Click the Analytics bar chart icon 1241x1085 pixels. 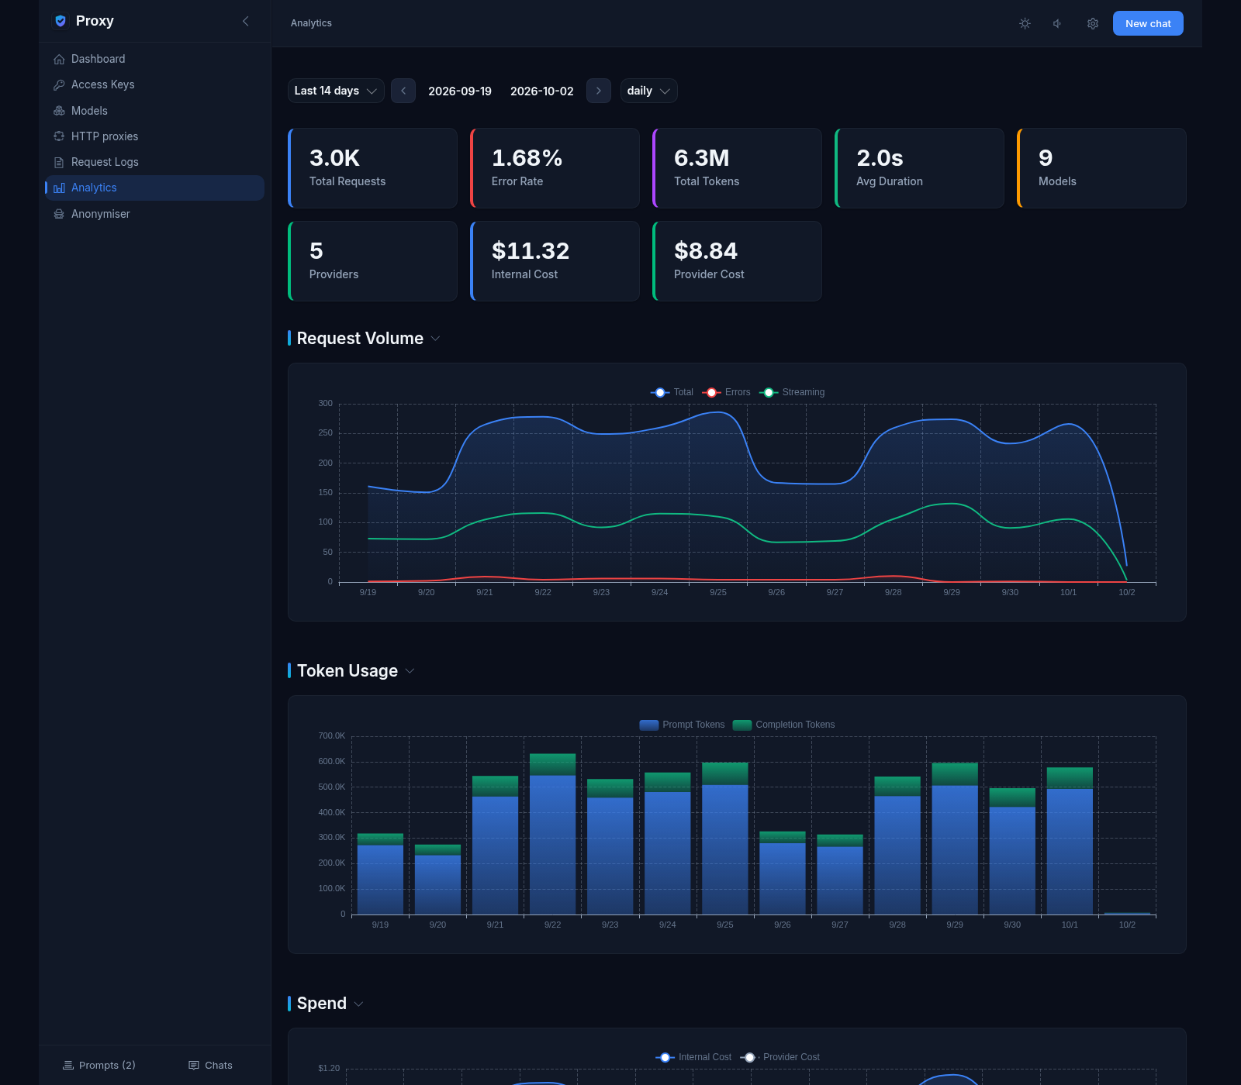[x=59, y=188]
